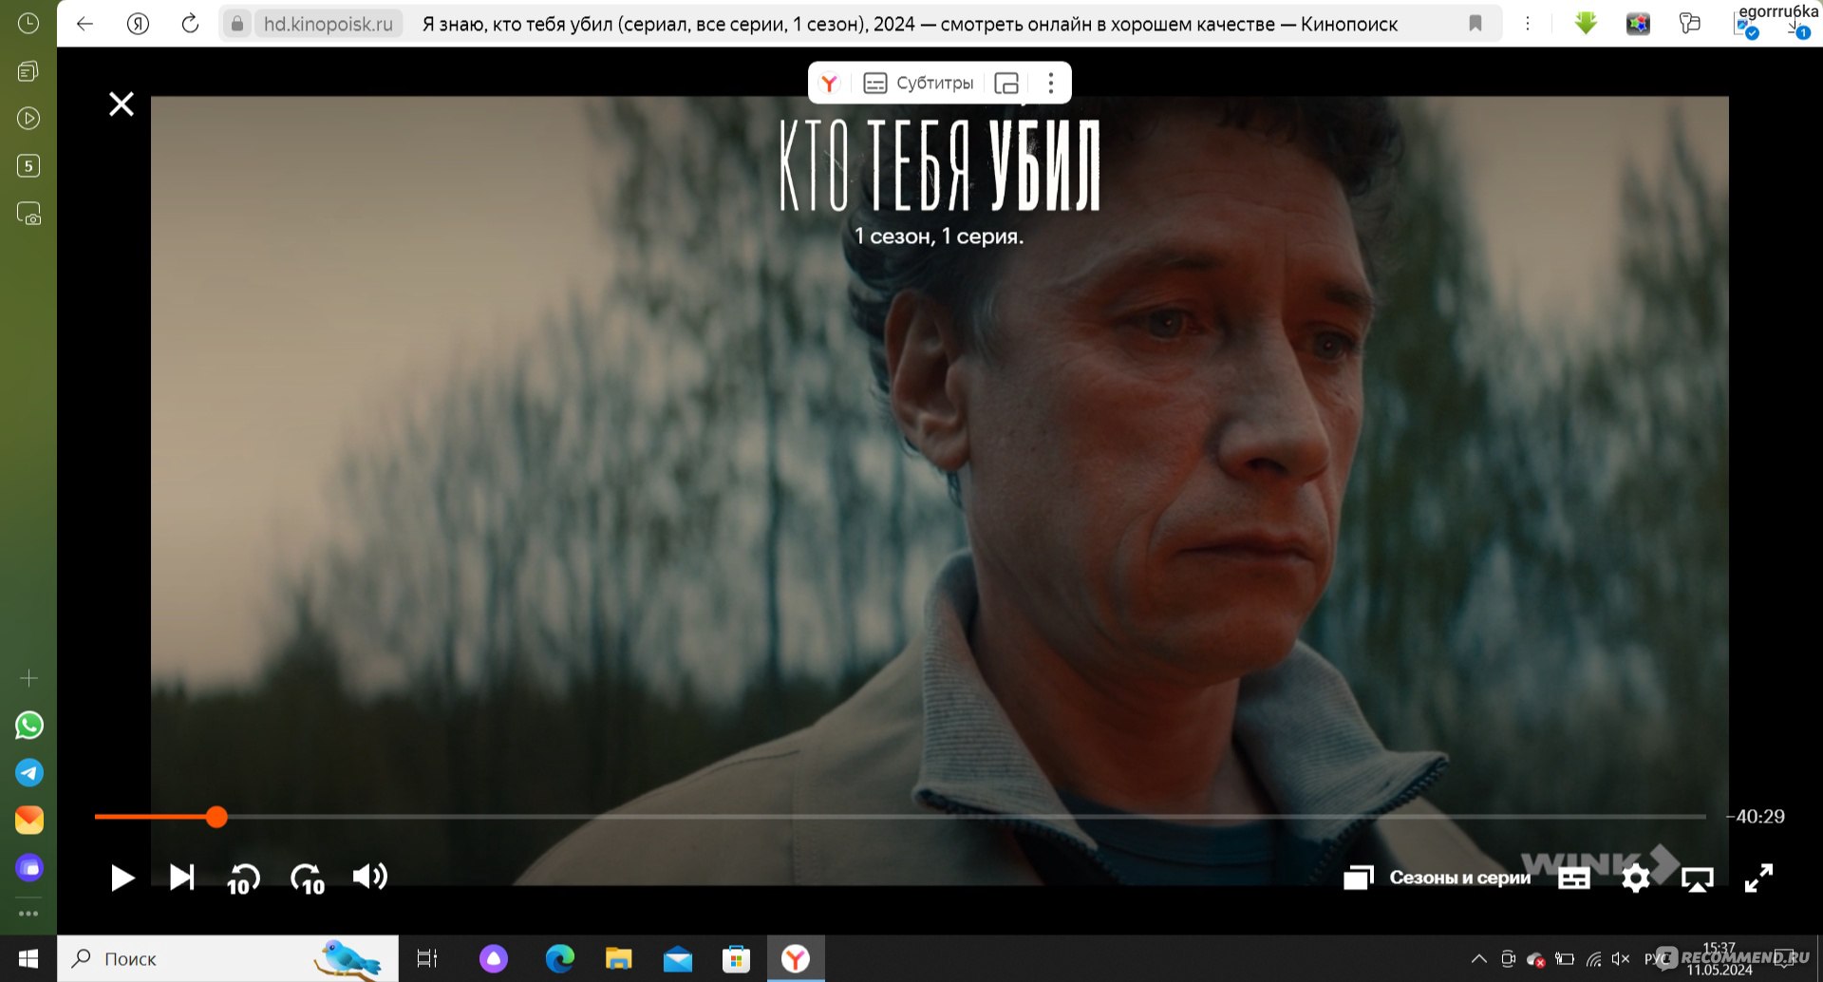Image resolution: width=1823 pixels, height=982 pixels.
Task: Check battery status in the tray
Action: [1565, 959]
